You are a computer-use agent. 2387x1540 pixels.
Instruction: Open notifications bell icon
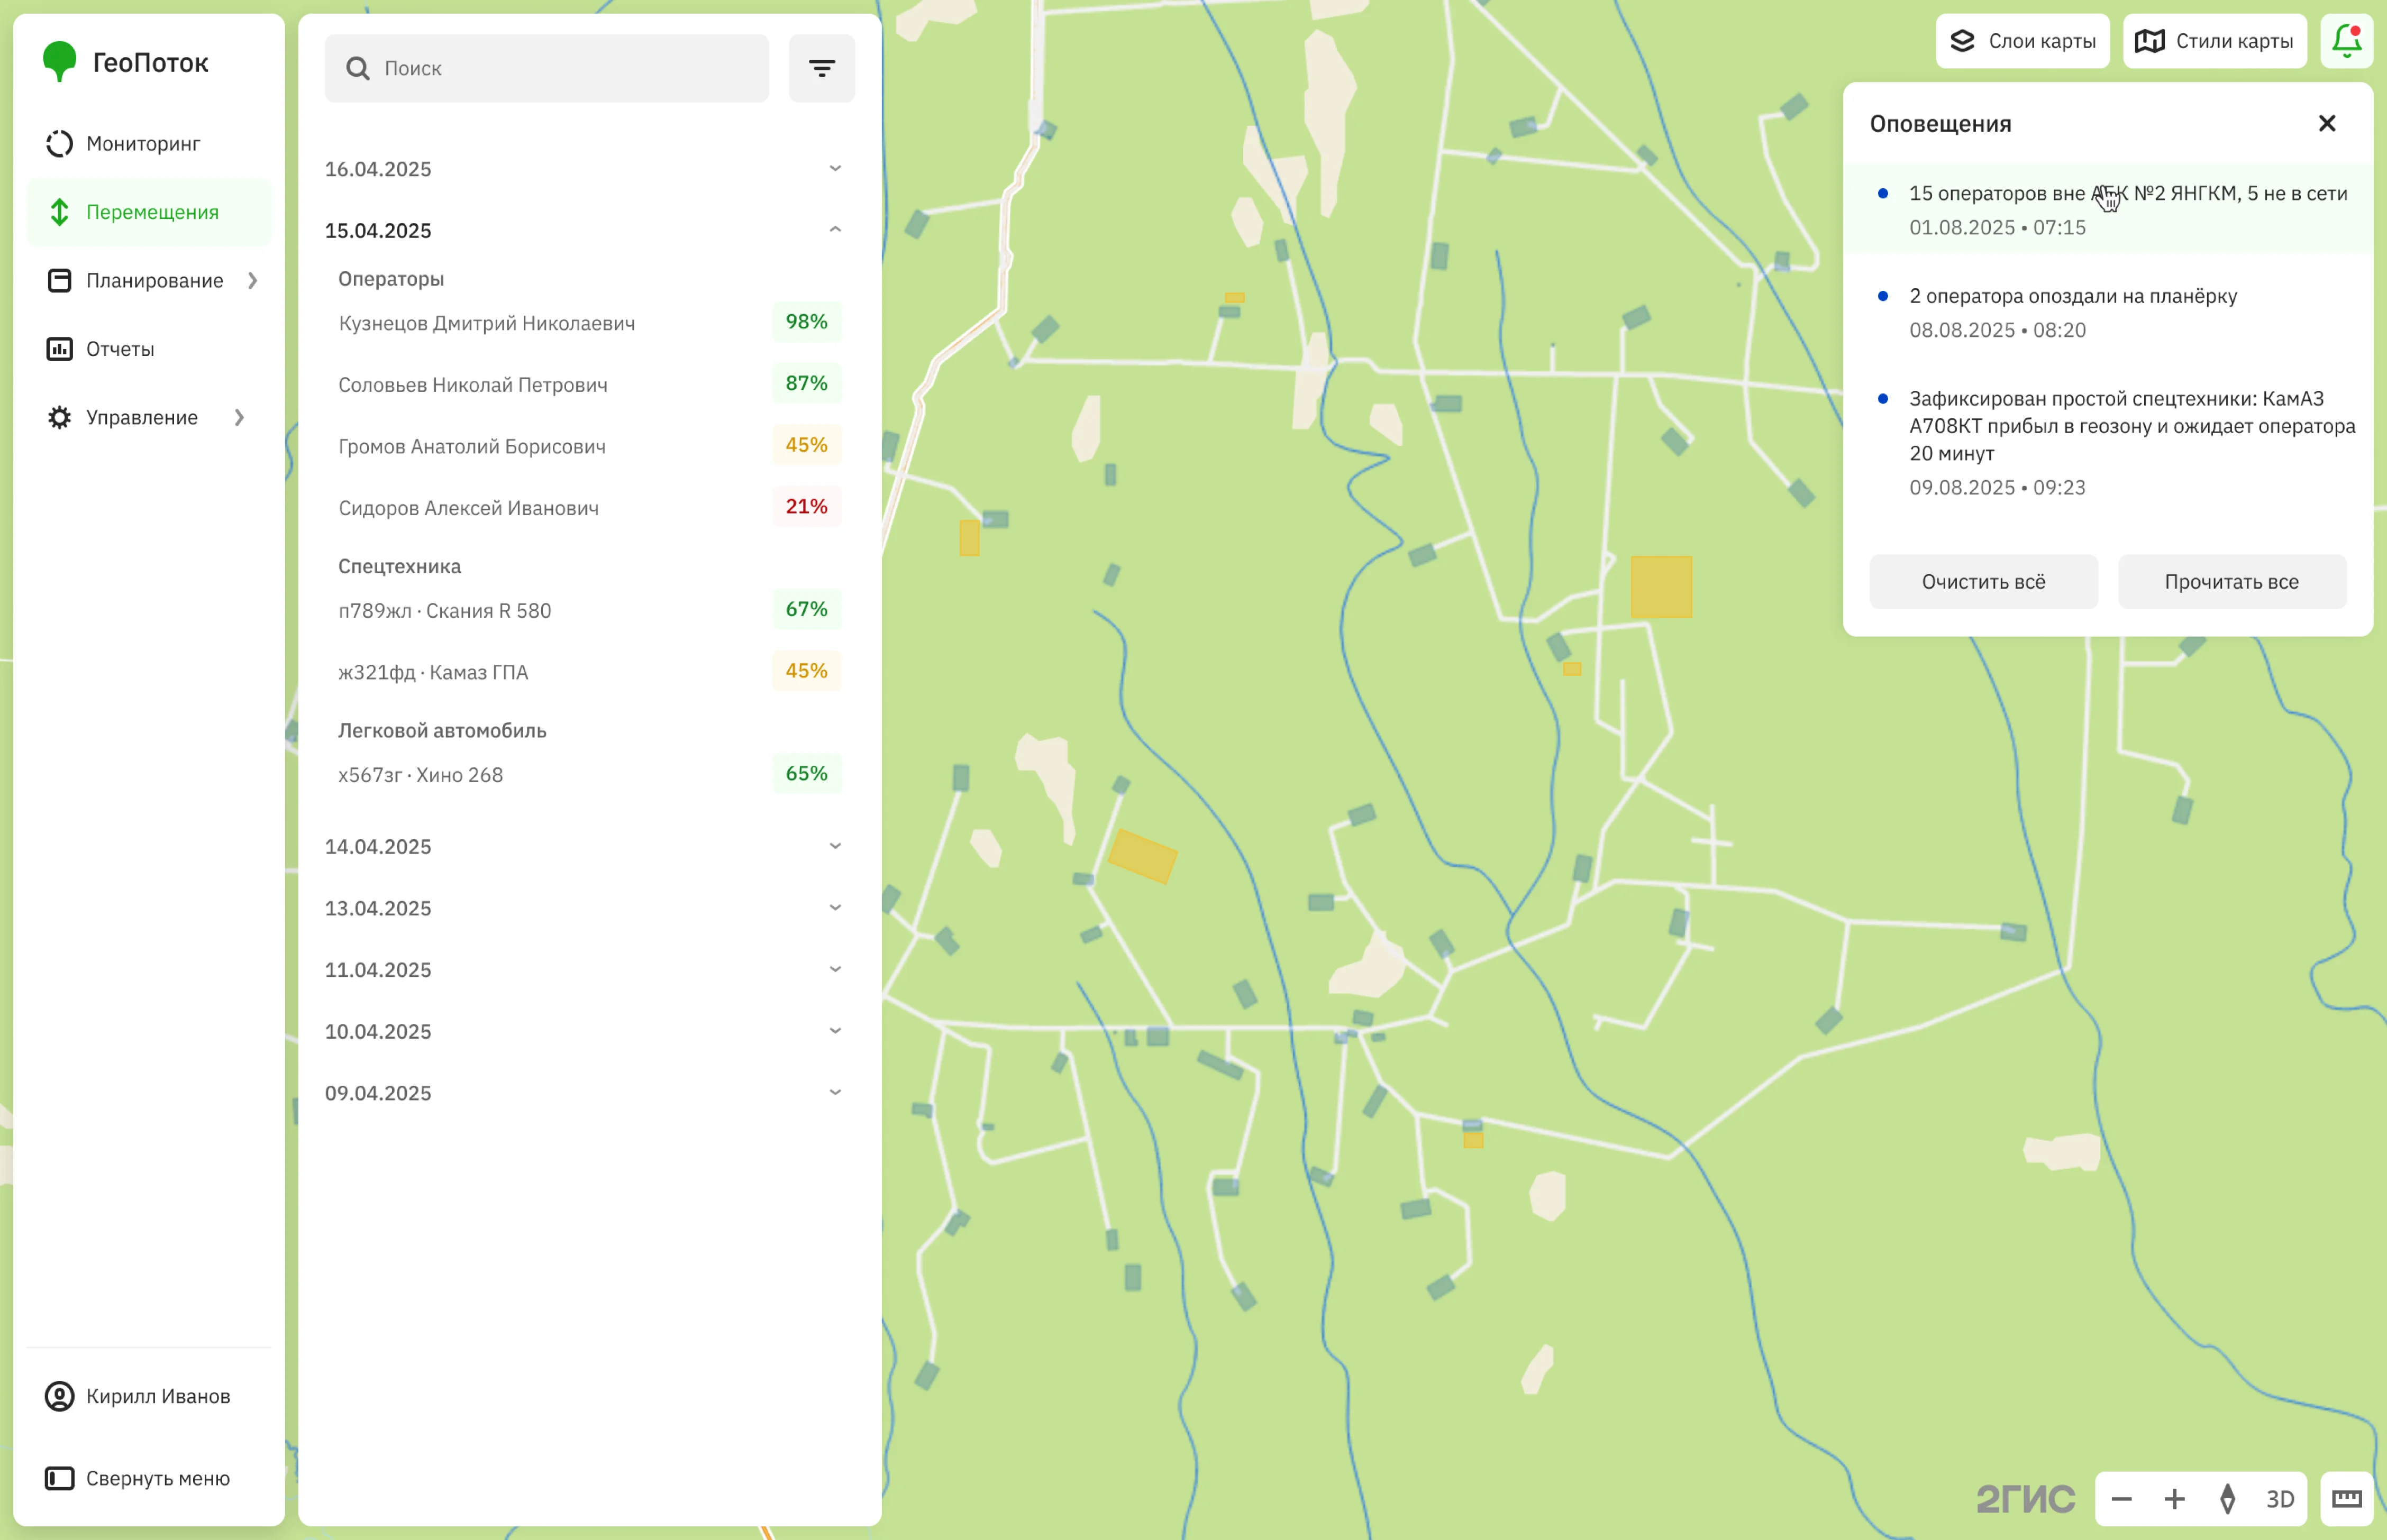2346,41
